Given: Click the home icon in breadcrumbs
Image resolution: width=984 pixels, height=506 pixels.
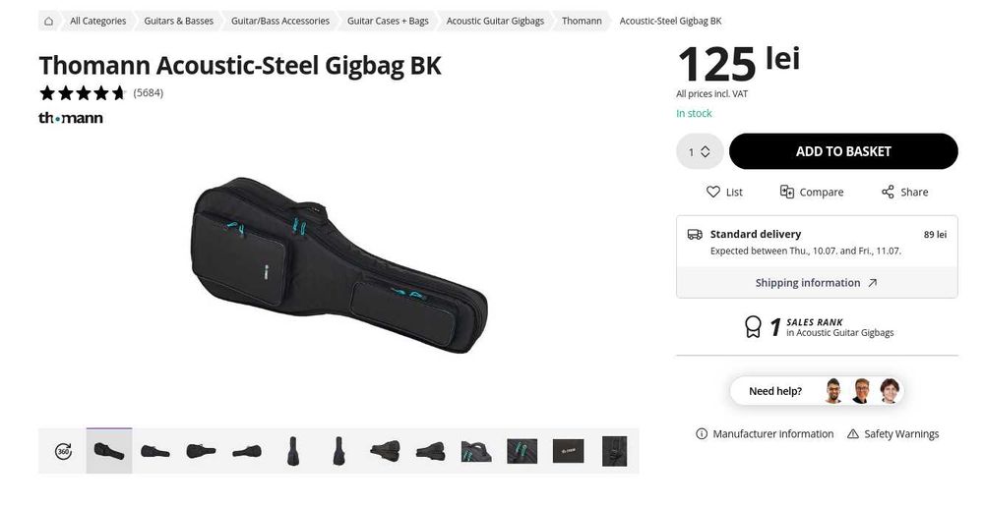Looking at the screenshot, I should [x=48, y=21].
